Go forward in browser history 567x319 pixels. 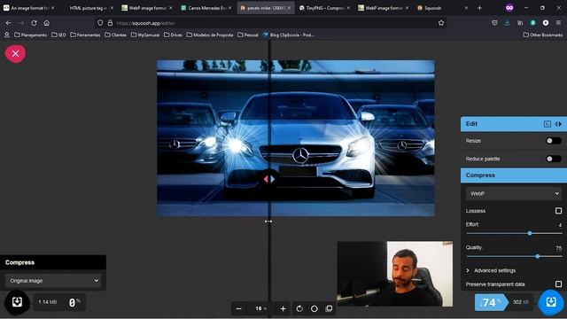(x=21, y=23)
